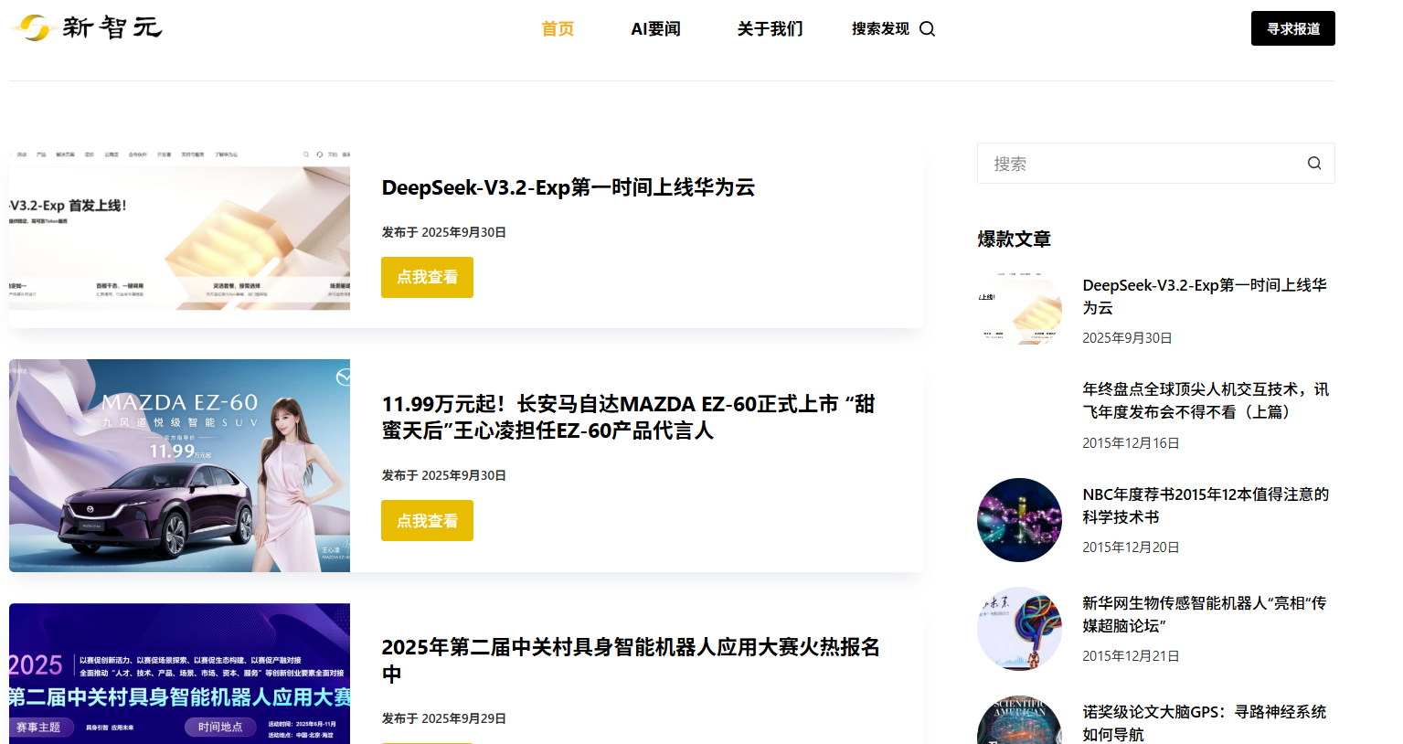Go to the AI要闻 menu item
Viewport: 1403px width, 744px height.
[x=655, y=29]
